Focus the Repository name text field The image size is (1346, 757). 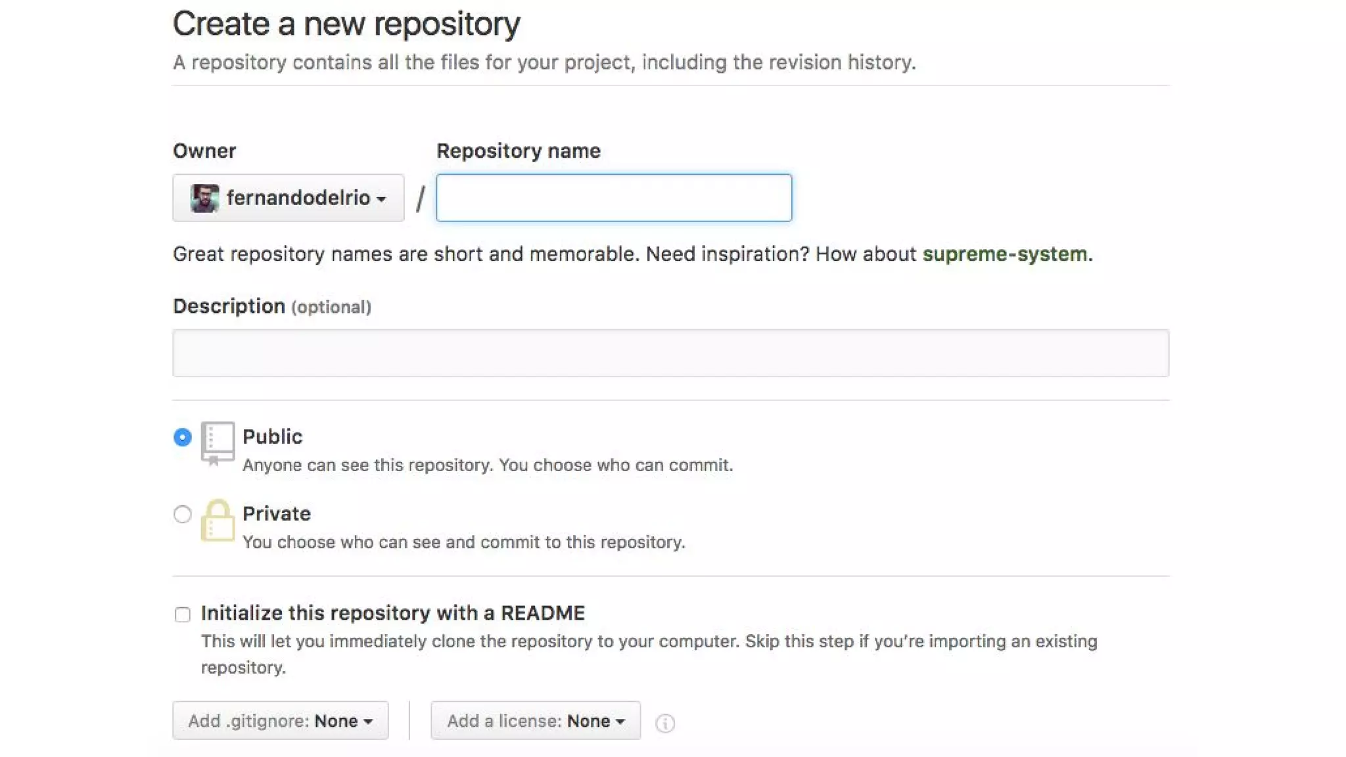(614, 198)
